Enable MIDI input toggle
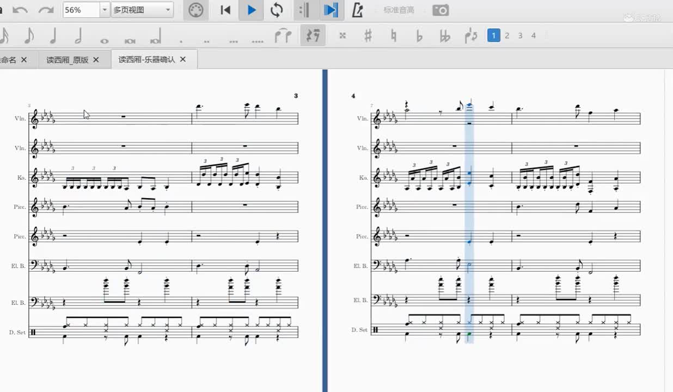This screenshot has width=673, height=392. (x=195, y=10)
